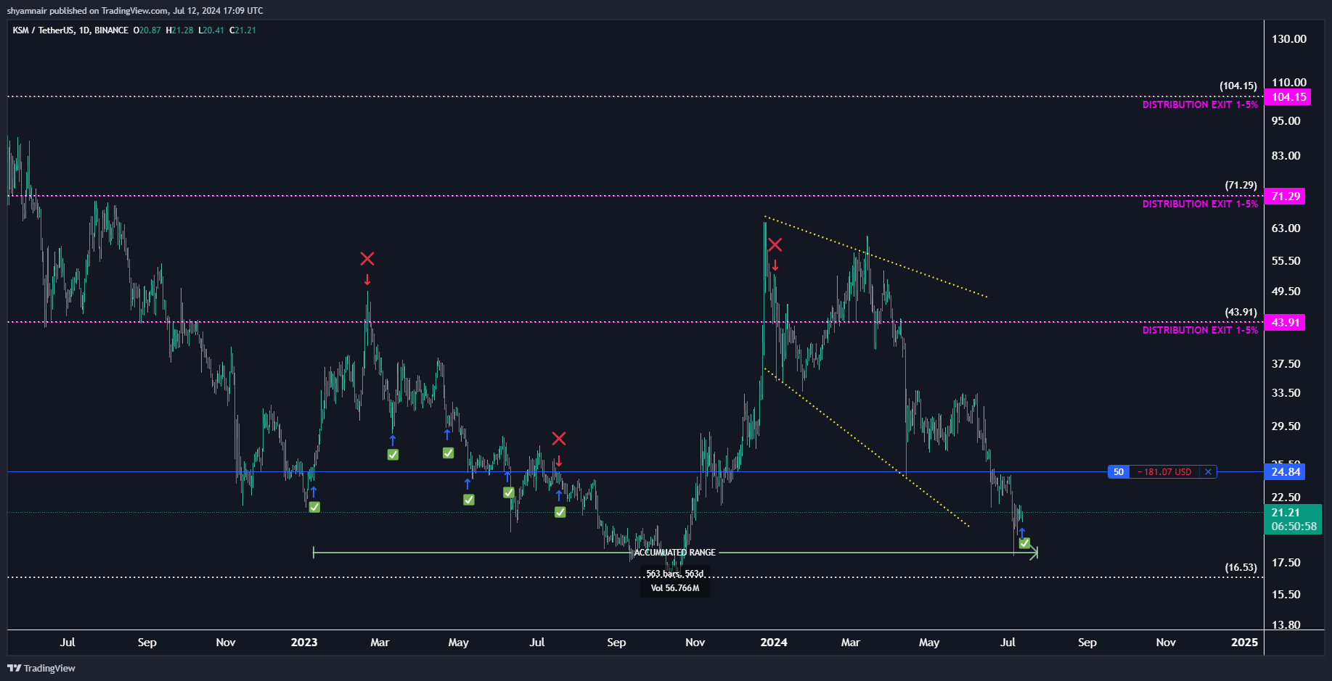Viewport: 1332px width, 681px height.
Task: Click the red X marker above the 2024 peak
Action: 775,244
